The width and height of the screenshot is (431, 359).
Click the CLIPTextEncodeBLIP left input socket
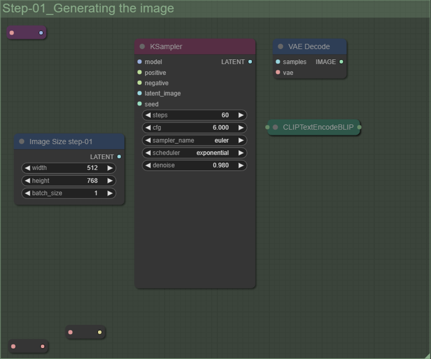point(267,127)
